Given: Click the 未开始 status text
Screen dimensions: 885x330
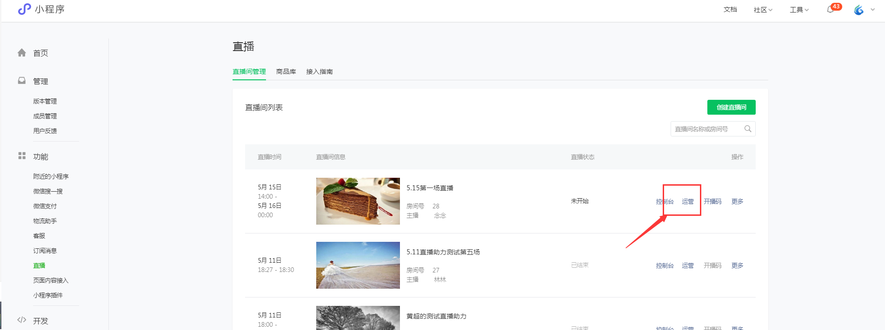Looking at the screenshot, I should click(x=579, y=201).
